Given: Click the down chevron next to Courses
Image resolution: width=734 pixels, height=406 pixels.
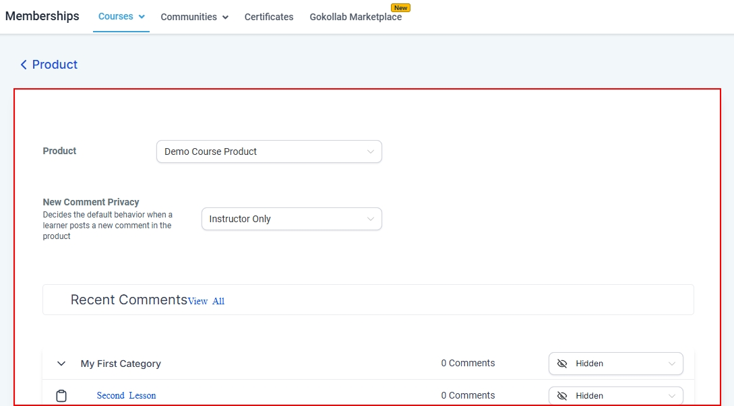Looking at the screenshot, I should point(142,17).
